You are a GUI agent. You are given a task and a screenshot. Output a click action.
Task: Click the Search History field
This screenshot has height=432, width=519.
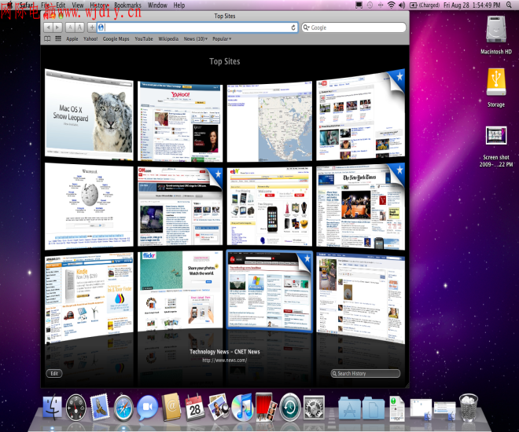(366, 374)
